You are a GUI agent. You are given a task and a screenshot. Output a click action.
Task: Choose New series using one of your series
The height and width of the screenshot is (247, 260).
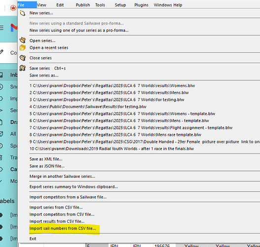pyautogui.click(x=79, y=30)
